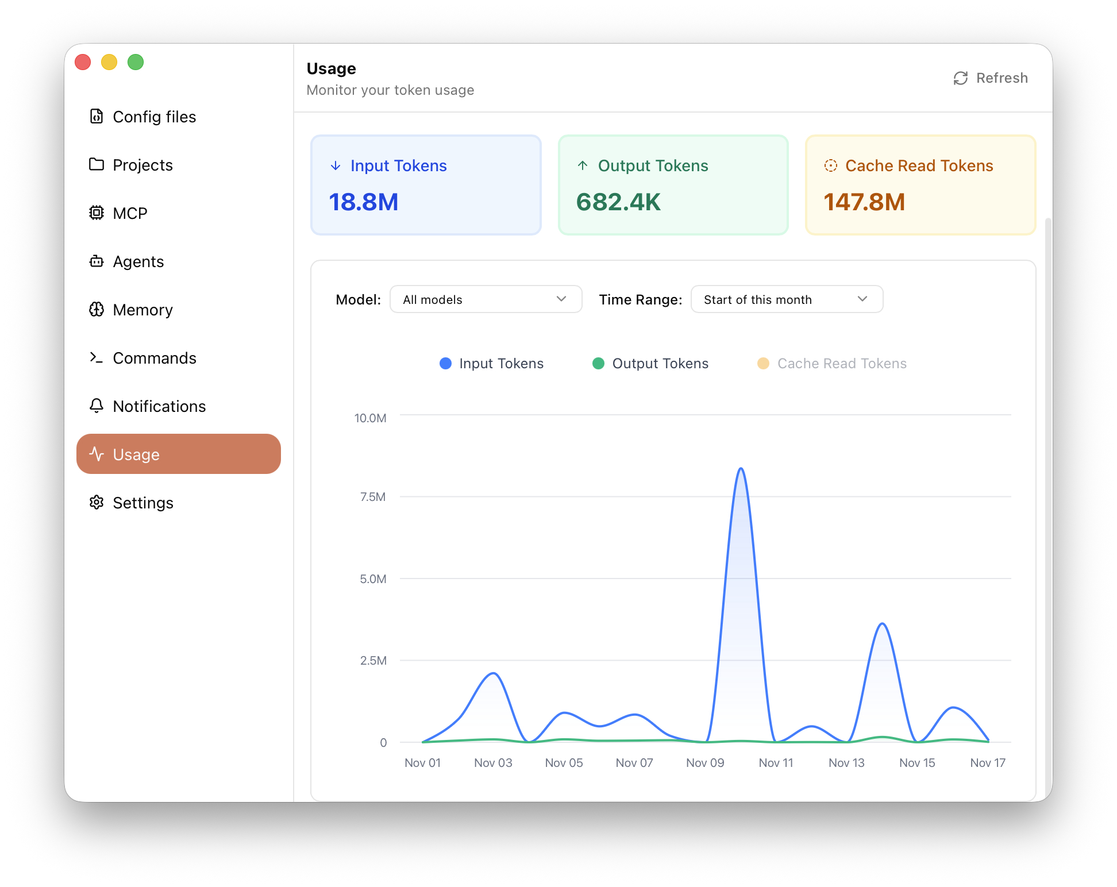This screenshot has width=1117, height=887.
Task: Click the Time Range dropdown chevron arrow
Action: pos(862,299)
